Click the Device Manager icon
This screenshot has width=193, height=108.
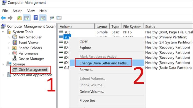point(15,59)
